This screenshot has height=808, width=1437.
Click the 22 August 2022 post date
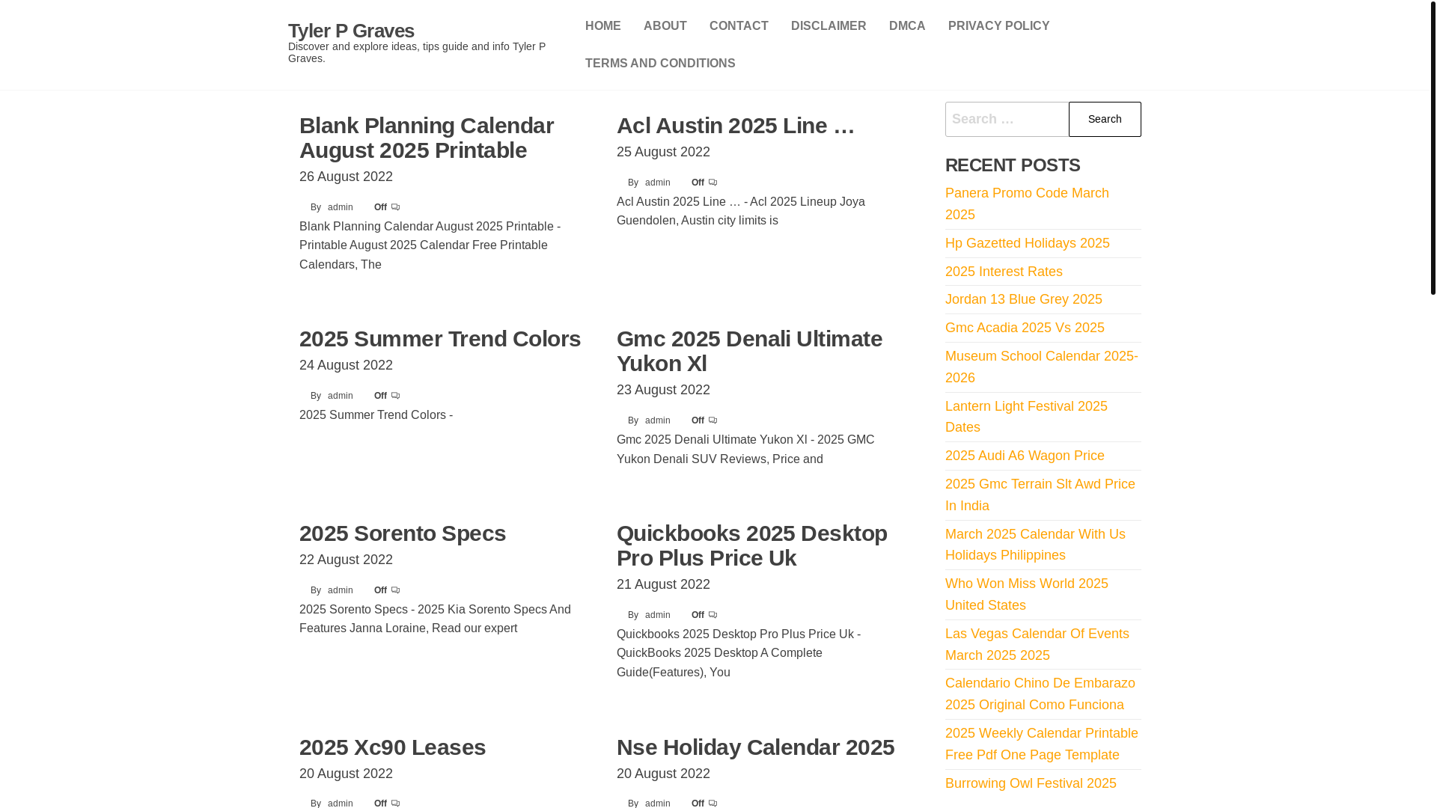pos(346,560)
